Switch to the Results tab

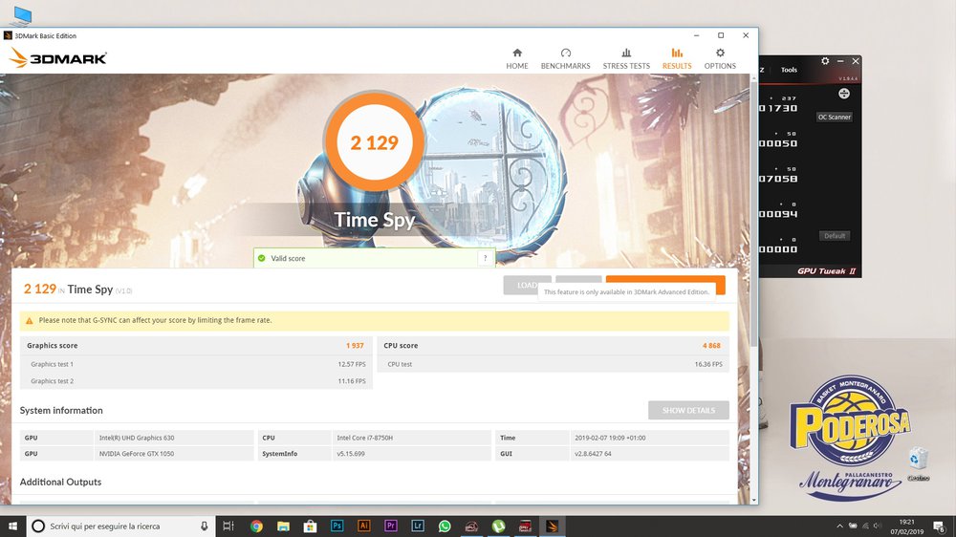[677, 58]
